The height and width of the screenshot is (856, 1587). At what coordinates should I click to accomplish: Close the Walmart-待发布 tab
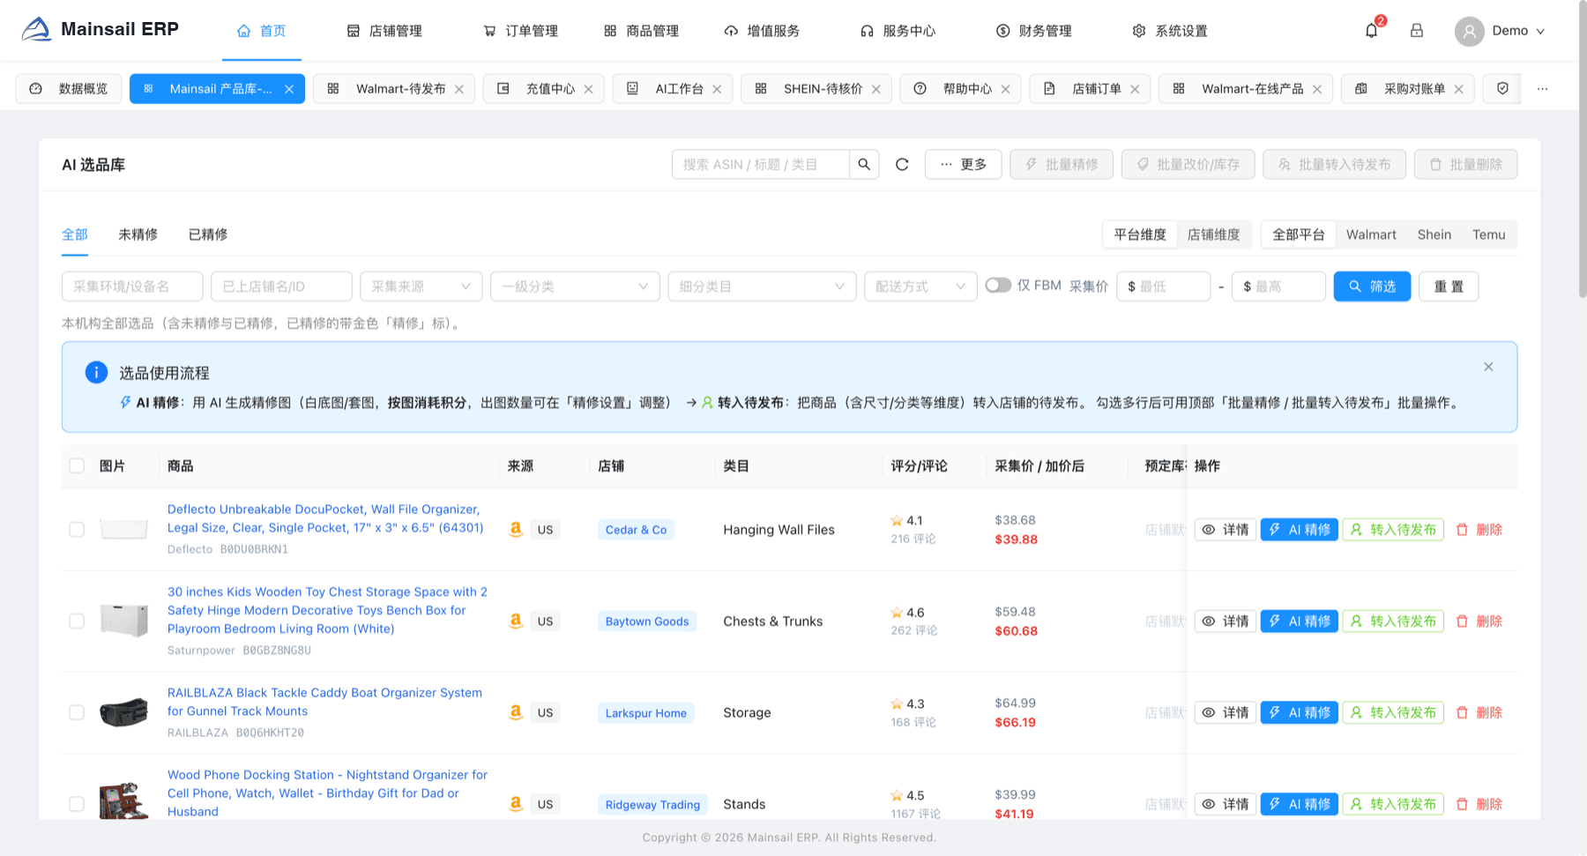(x=459, y=89)
